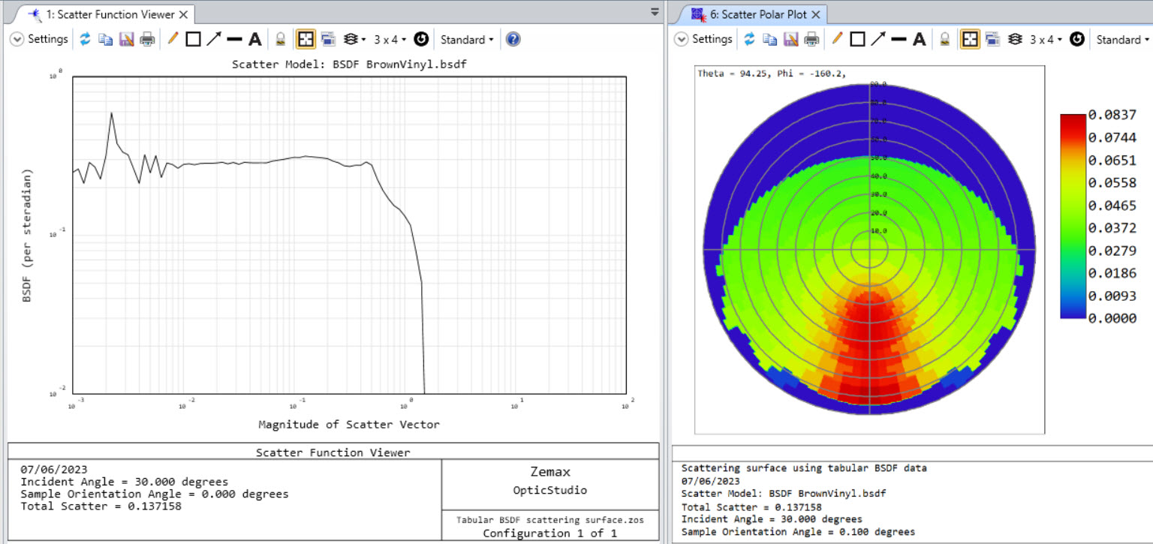This screenshot has height=544, width=1153.
Task: Open layers dropdown in Scatter Function Viewer
Action: click(x=354, y=39)
